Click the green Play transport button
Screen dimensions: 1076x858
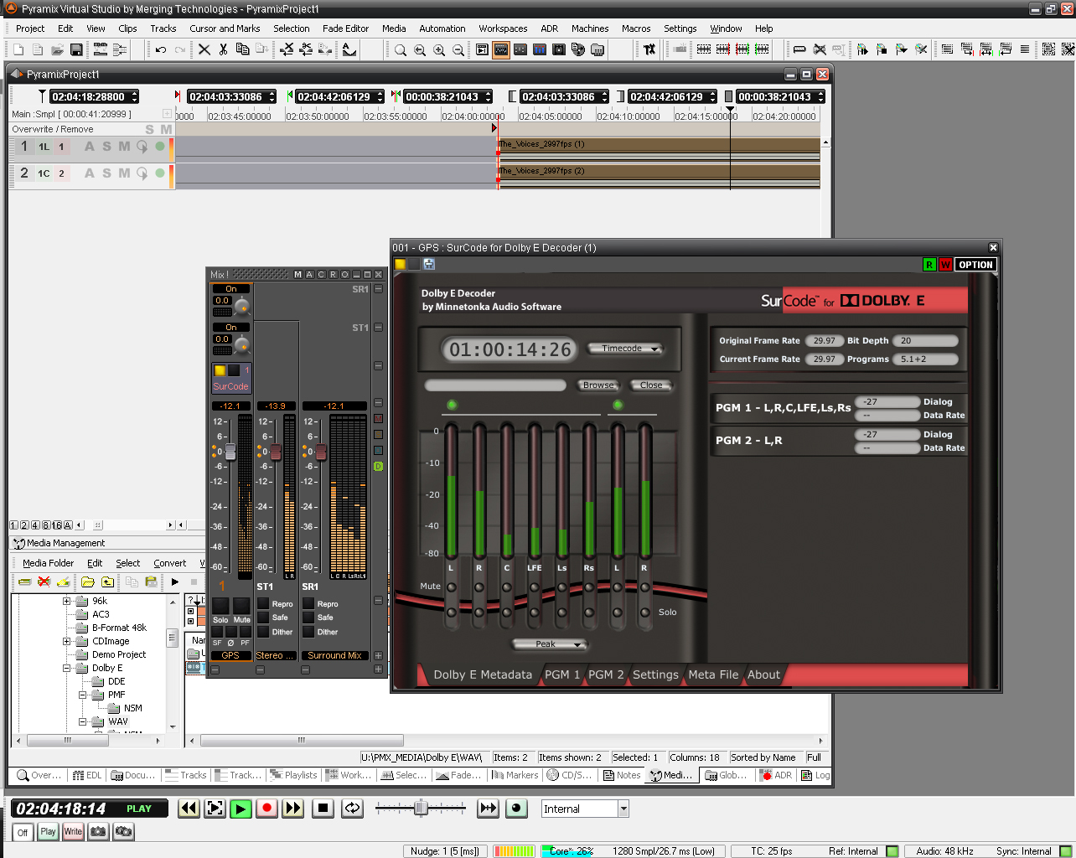point(241,809)
